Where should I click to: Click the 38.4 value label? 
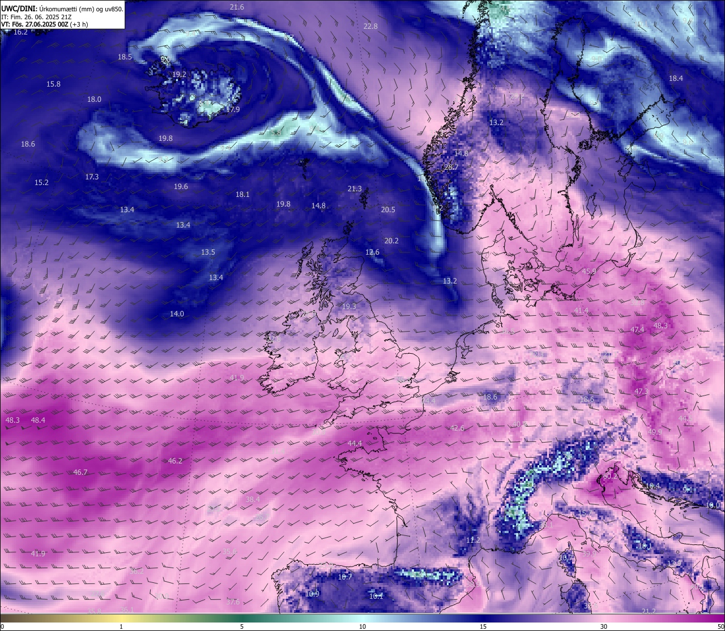pyautogui.click(x=253, y=499)
